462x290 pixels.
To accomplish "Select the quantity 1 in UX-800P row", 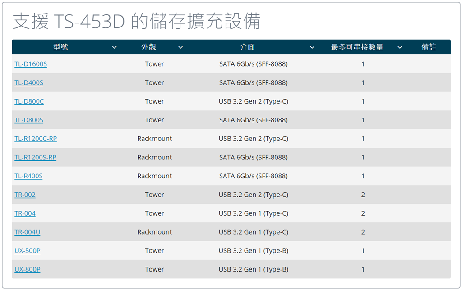I will coord(363,269).
